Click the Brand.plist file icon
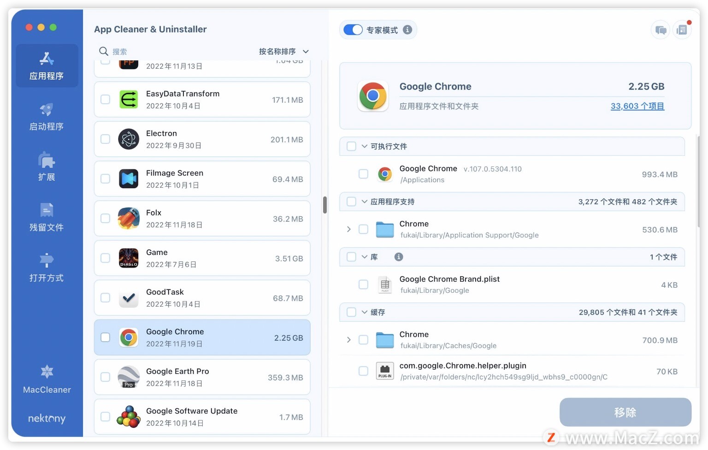This screenshot has height=450, width=708. pos(385,284)
